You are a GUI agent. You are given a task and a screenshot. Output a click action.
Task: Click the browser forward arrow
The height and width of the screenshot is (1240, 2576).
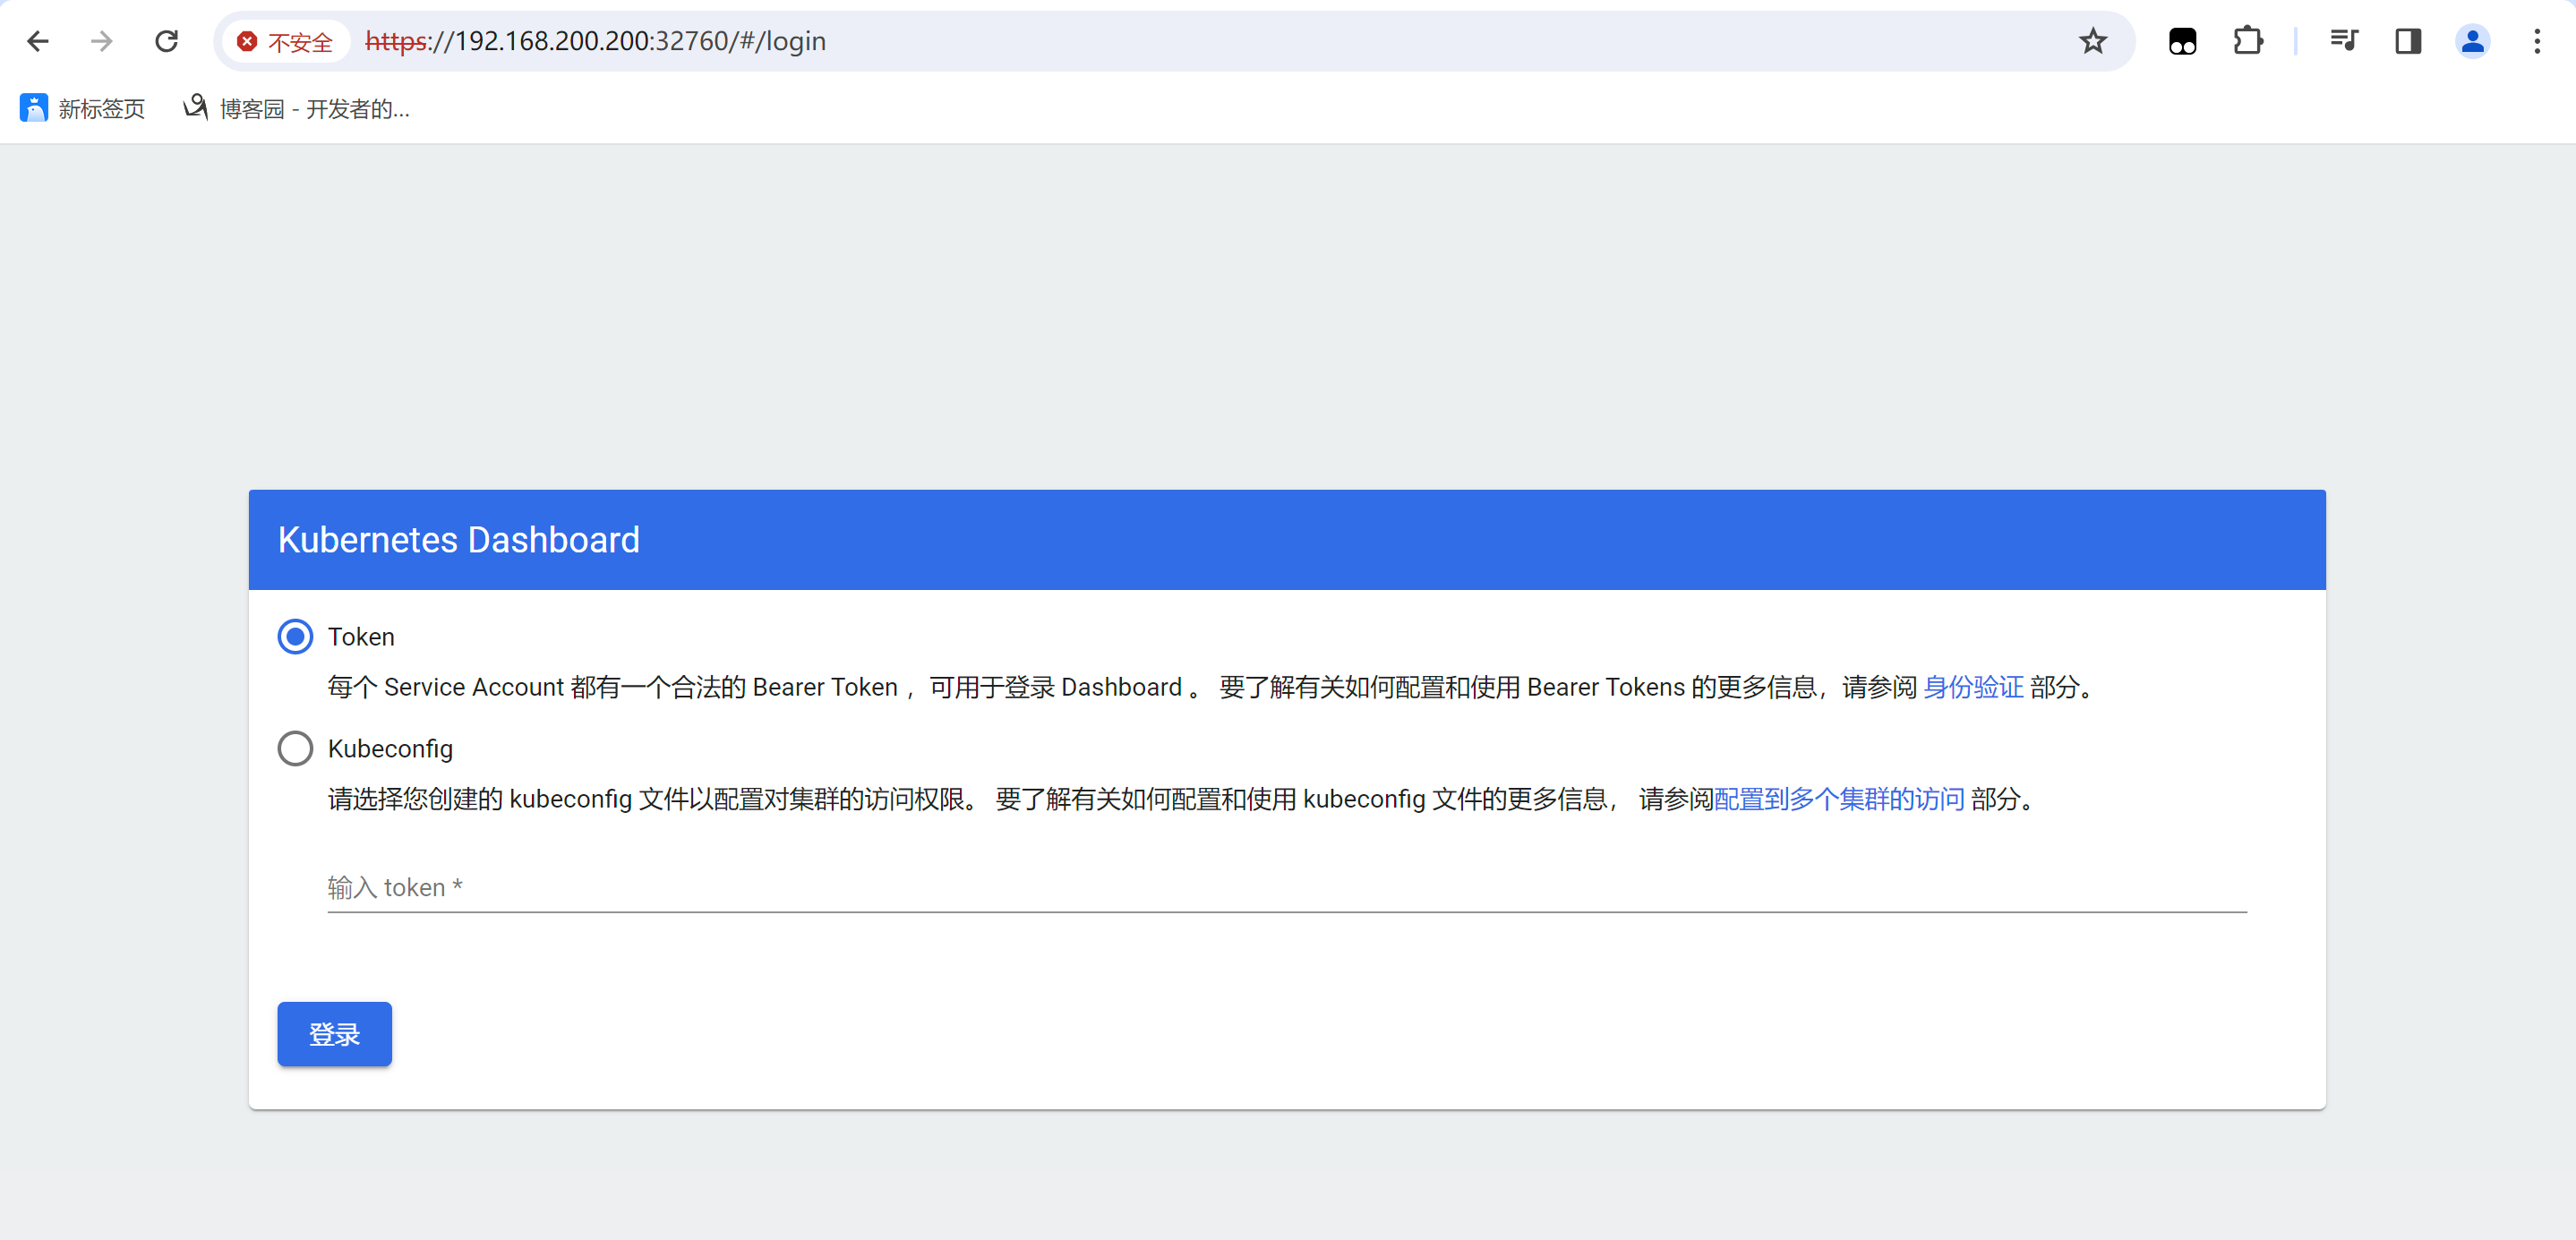point(101,41)
